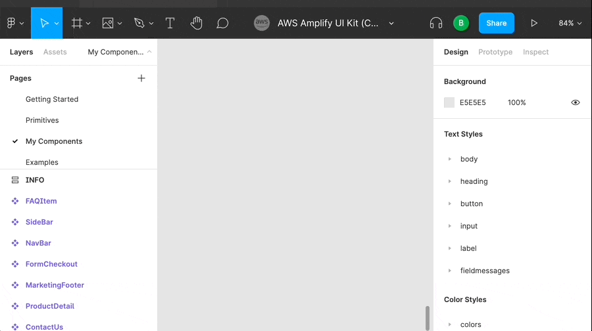Switch to the Prototype tab
The height and width of the screenshot is (331, 592).
pyautogui.click(x=495, y=52)
